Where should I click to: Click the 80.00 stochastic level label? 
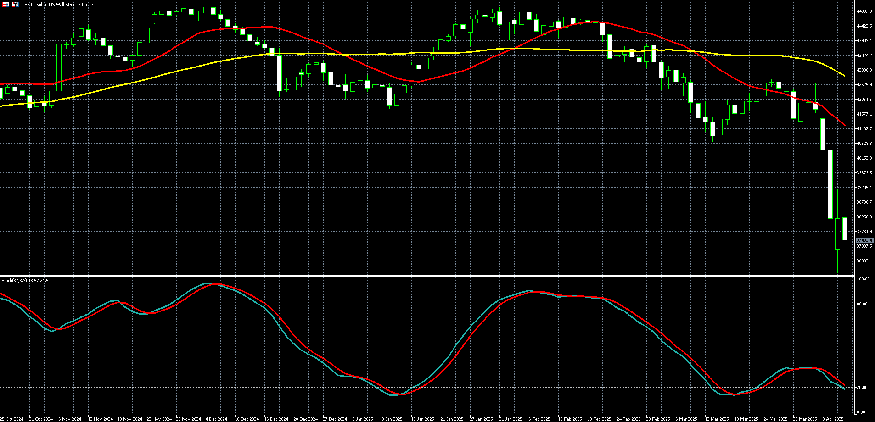(862, 304)
